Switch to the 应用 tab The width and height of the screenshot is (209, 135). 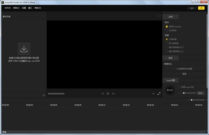point(170,17)
